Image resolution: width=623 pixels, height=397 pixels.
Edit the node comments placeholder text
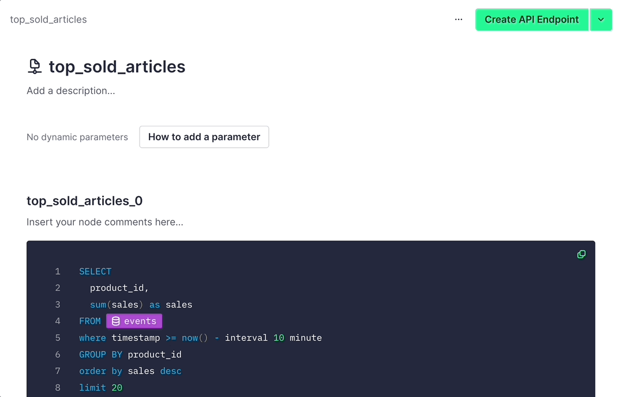point(104,222)
